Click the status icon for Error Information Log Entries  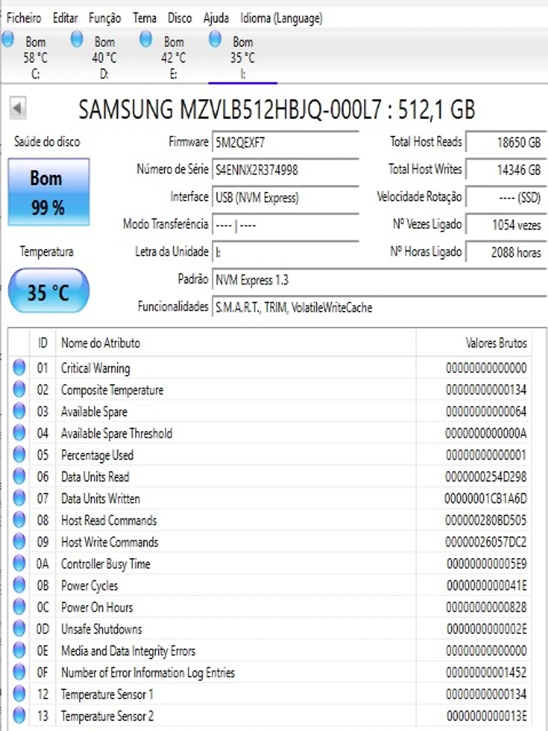pos(19,672)
